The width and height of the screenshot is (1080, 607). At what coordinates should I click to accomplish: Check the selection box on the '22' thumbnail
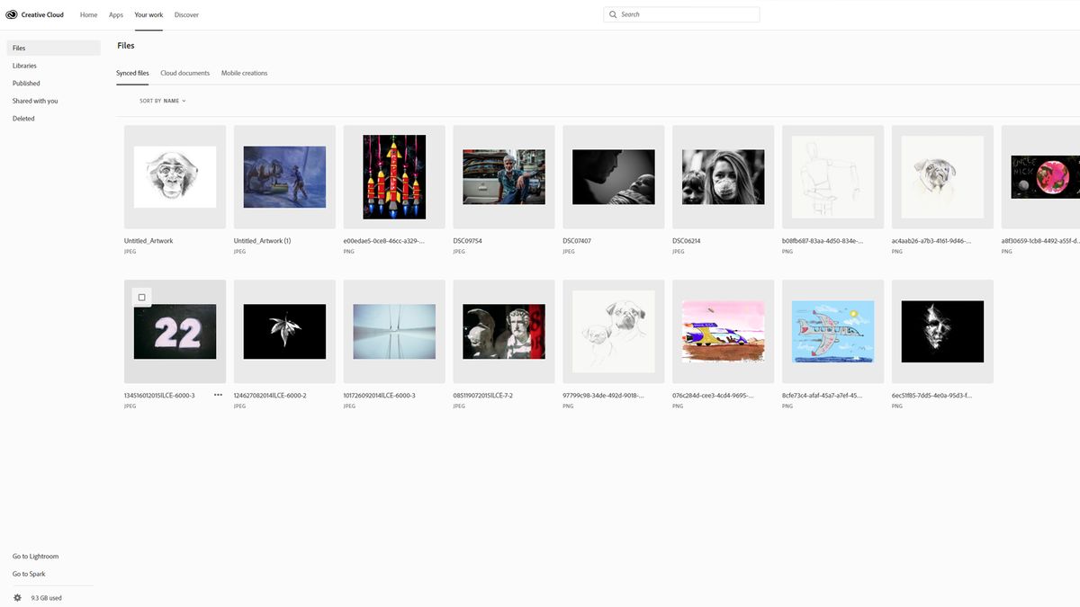(x=141, y=296)
